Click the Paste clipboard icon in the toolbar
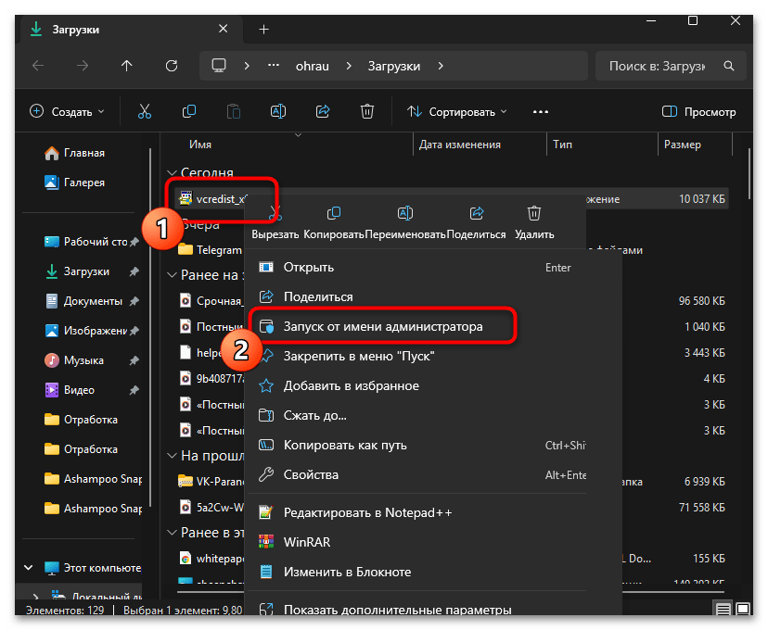This screenshot has height=630, width=768. coord(234,112)
